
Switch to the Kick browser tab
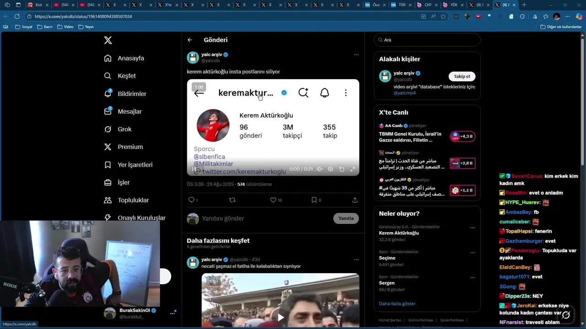point(38,5)
